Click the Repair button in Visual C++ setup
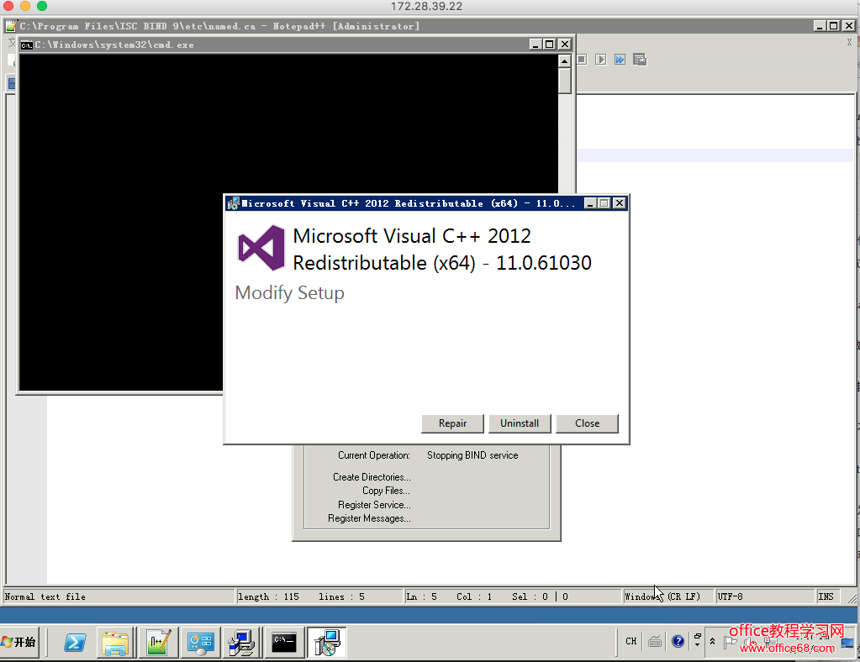Screen dimensions: 860x662 (x=452, y=423)
